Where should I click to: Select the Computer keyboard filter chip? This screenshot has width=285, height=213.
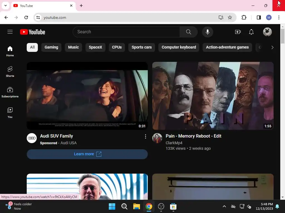(179, 47)
